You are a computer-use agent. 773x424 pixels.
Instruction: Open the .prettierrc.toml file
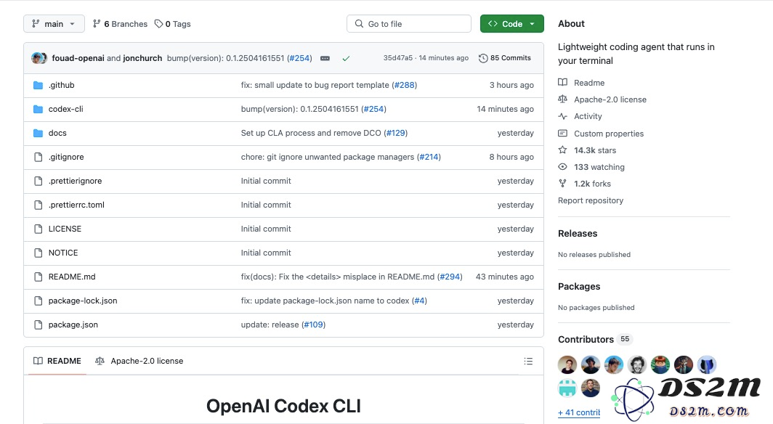[x=76, y=205]
